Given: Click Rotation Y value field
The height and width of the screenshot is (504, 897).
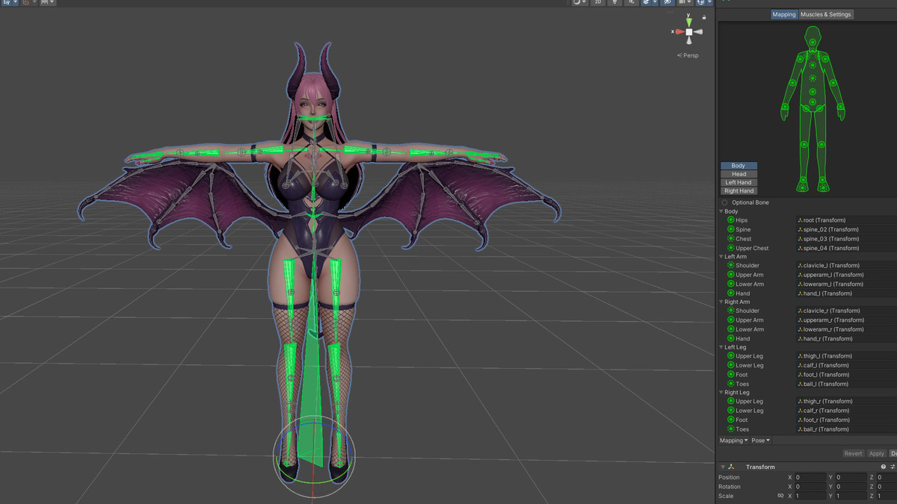Looking at the screenshot, I should [851, 487].
